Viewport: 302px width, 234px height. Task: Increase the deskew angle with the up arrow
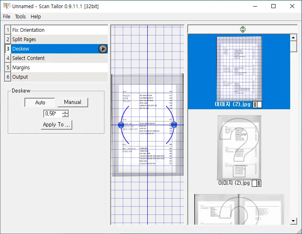tap(65, 112)
